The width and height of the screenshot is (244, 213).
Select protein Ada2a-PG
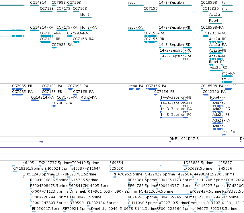pos(221,109)
